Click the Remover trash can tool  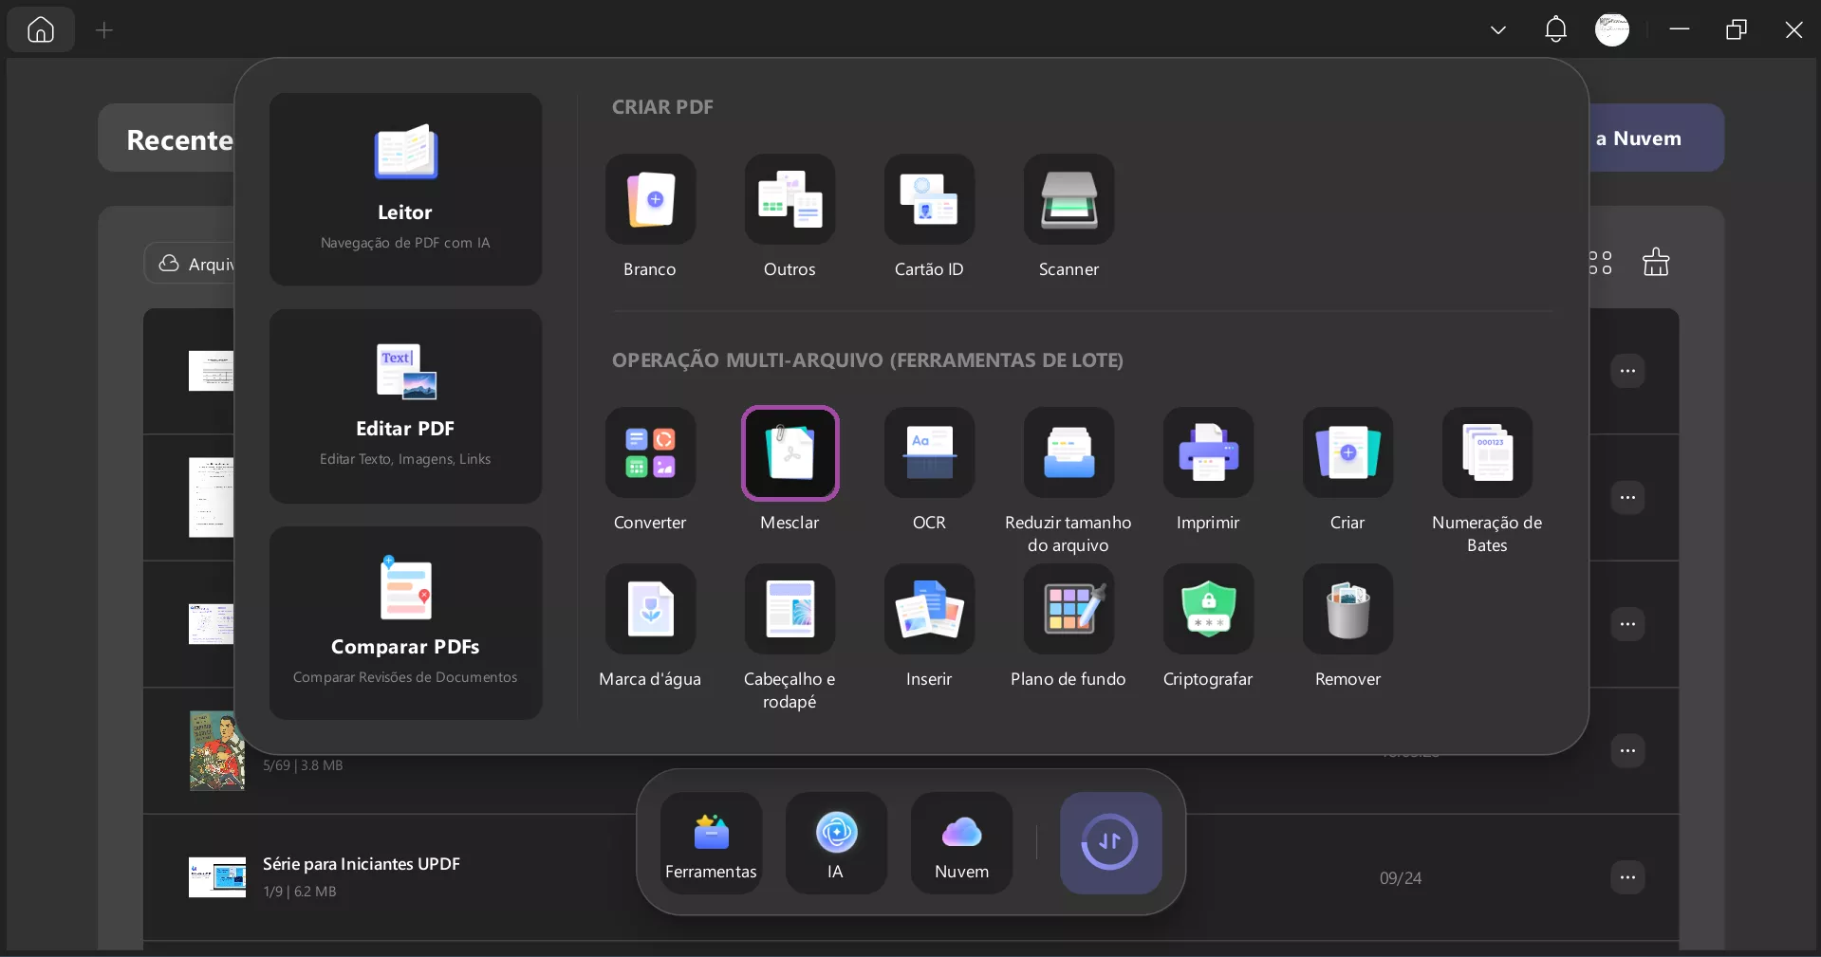point(1347,609)
